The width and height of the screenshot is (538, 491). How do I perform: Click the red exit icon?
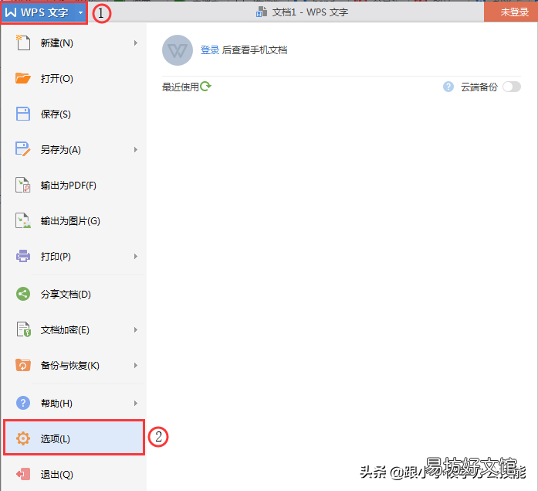(x=23, y=474)
